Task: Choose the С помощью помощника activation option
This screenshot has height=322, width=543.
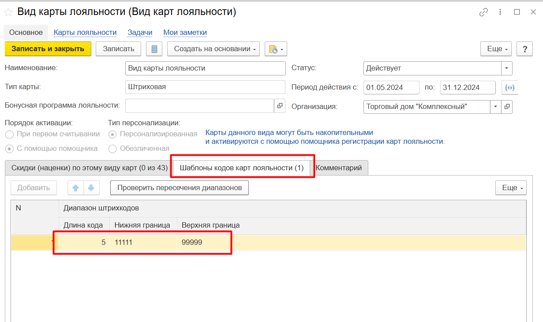Action: pos(9,149)
